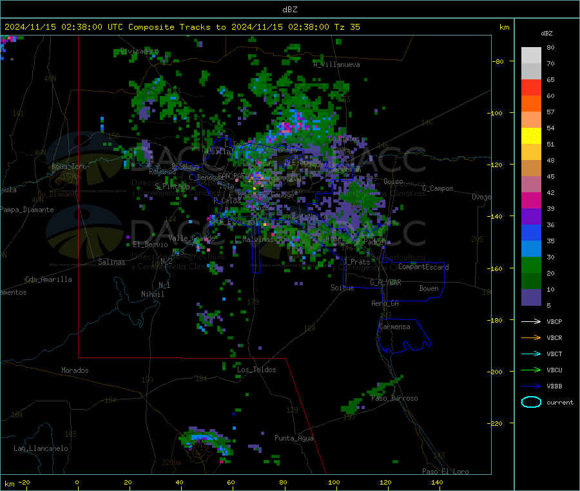
Task: Click the storm echo near 2200m volcano
Action: (x=206, y=442)
